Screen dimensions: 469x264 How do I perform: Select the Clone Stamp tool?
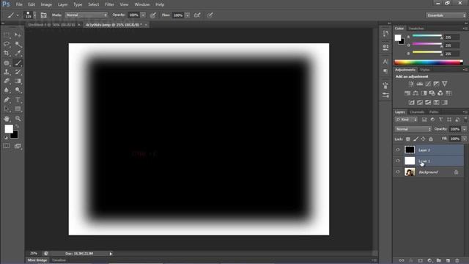[7, 72]
